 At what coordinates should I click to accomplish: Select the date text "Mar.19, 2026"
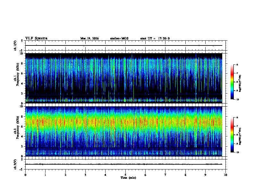click(x=89, y=38)
